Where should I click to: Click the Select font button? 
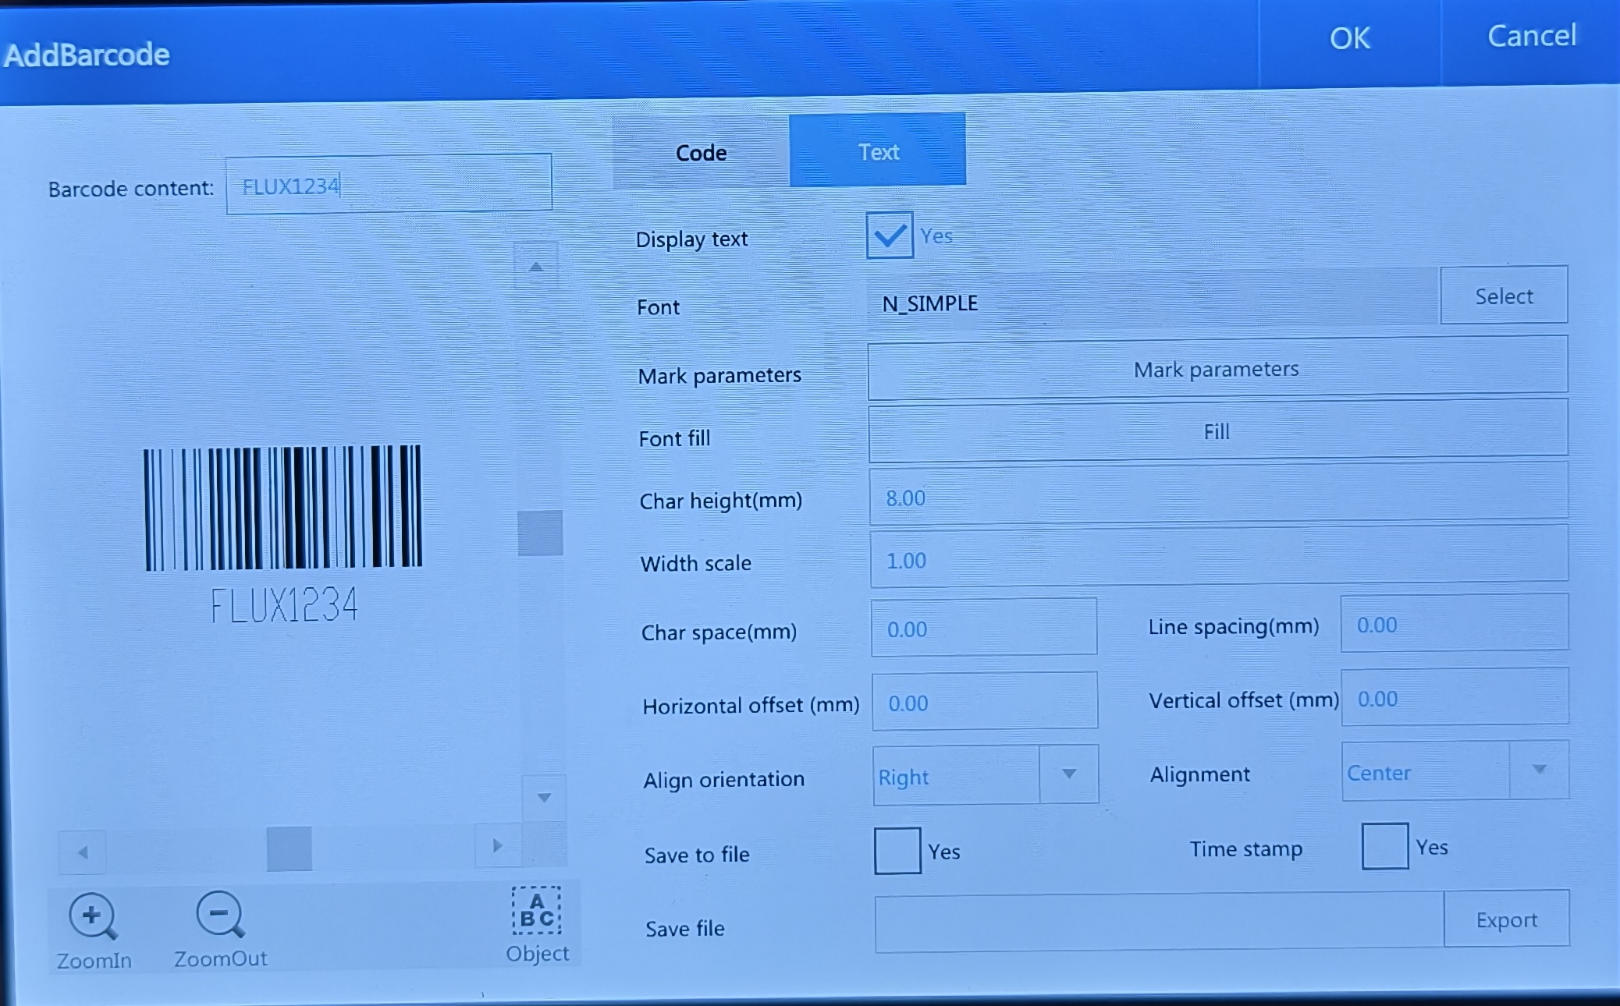pyautogui.click(x=1504, y=296)
